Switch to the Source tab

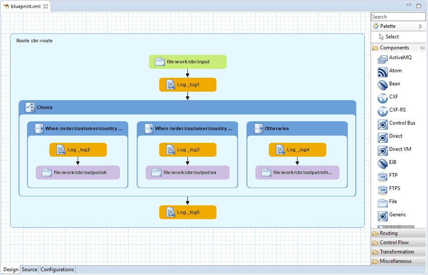click(30, 269)
